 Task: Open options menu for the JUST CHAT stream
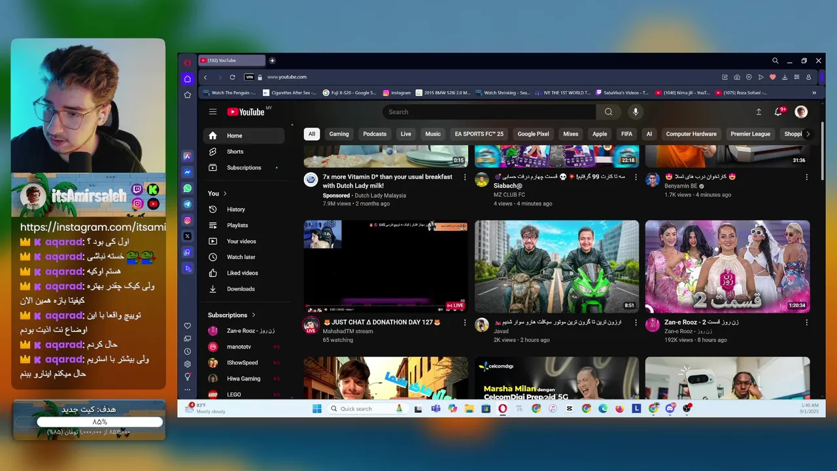point(465,323)
